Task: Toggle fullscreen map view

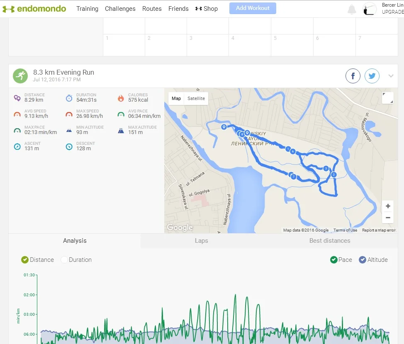Action: tap(388, 98)
